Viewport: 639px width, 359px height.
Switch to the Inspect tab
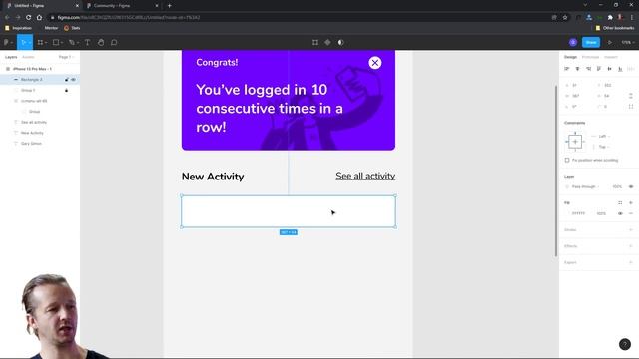pyautogui.click(x=611, y=57)
